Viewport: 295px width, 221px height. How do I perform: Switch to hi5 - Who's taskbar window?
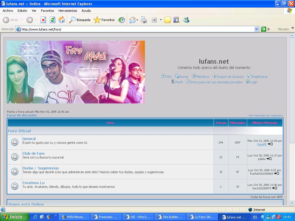(x=138, y=217)
